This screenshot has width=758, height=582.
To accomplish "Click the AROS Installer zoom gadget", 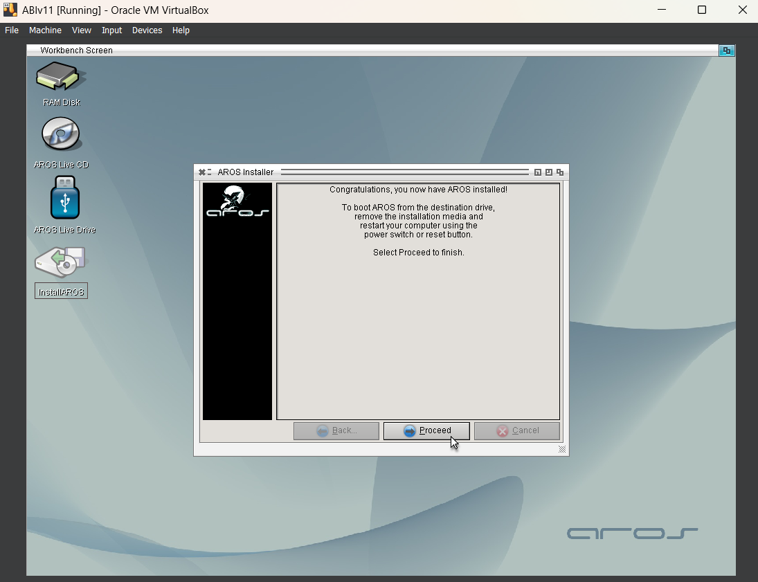I will pos(549,172).
